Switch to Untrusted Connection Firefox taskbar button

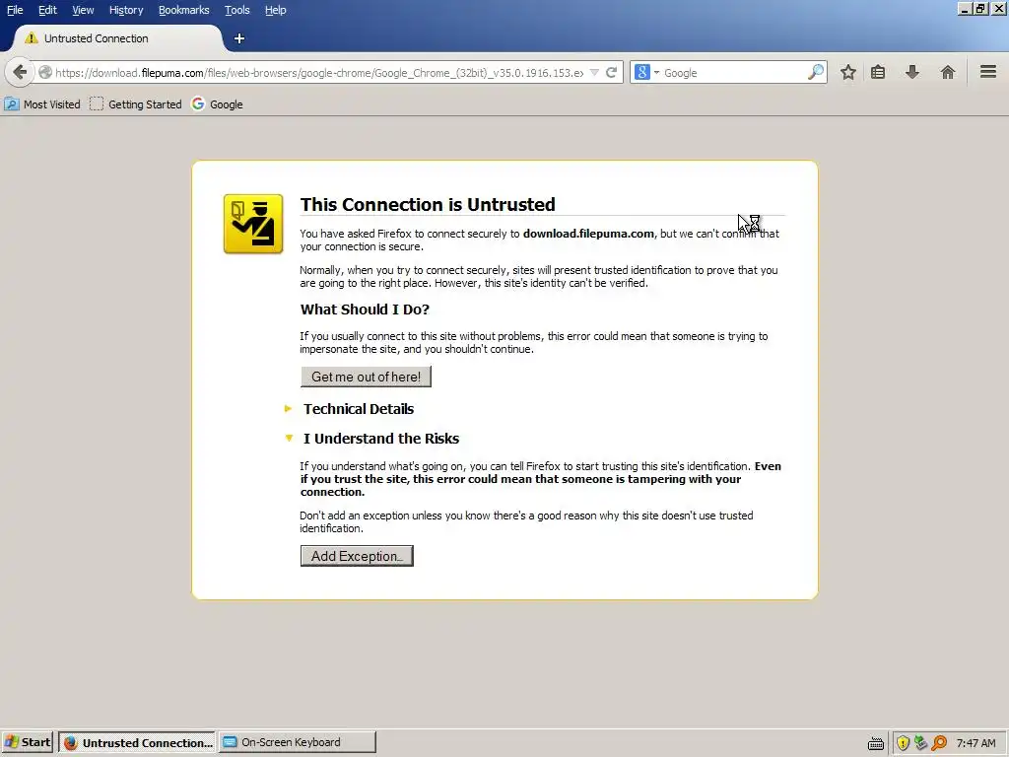[x=136, y=742]
